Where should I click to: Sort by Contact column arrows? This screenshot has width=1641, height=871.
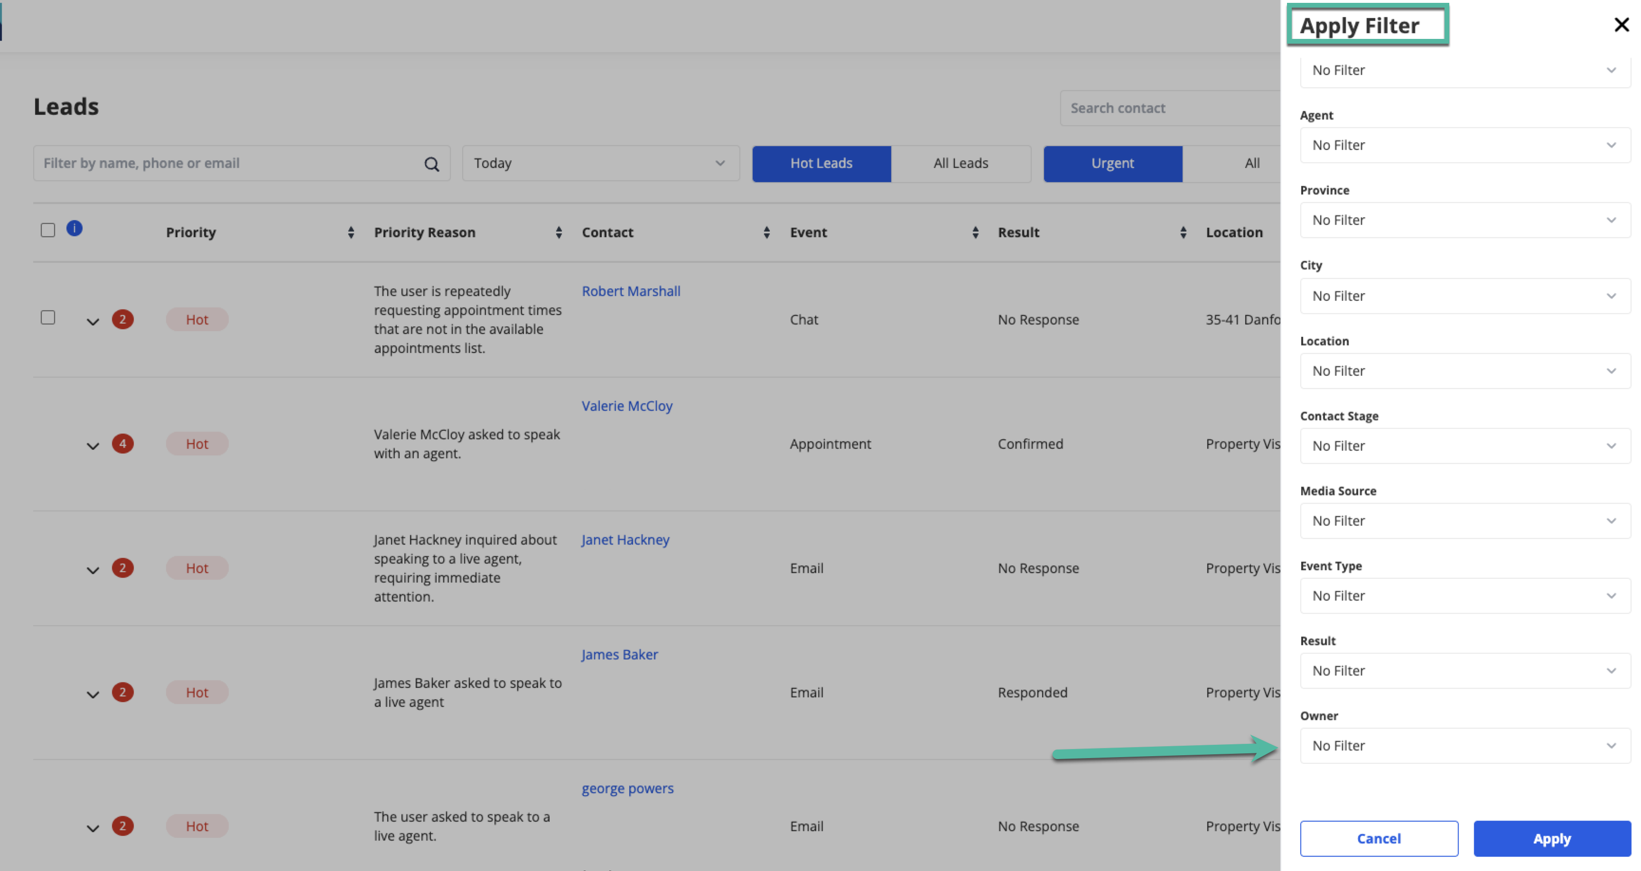[x=766, y=232]
